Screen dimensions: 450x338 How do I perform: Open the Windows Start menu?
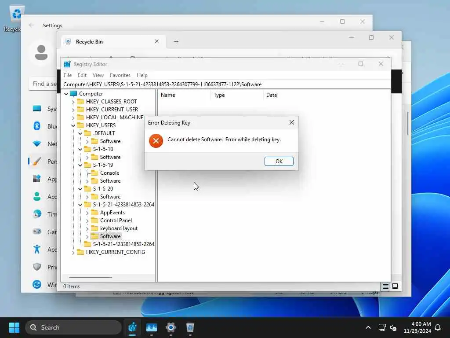point(14,327)
